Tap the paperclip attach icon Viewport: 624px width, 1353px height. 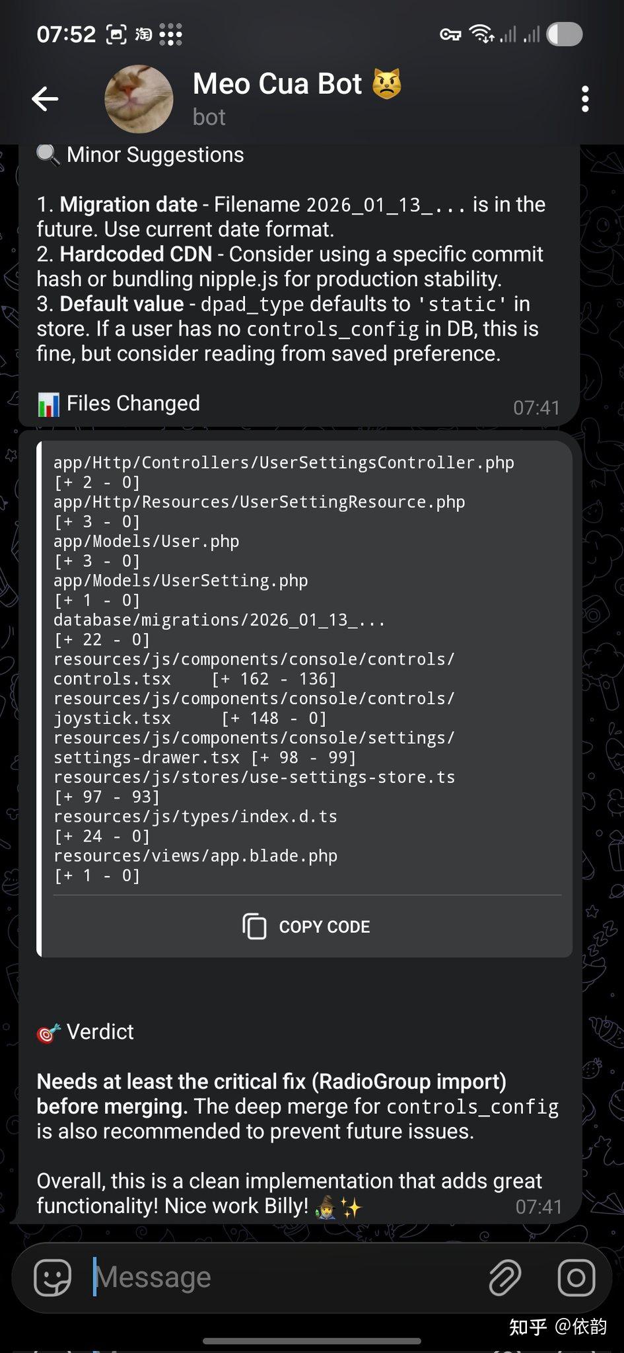pyautogui.click(x=505, y=1277)
